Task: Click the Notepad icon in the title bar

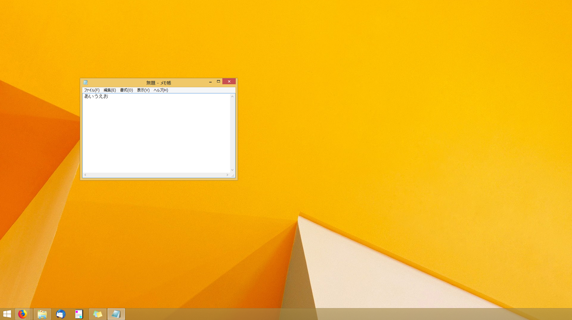Action: click(85, 81)
